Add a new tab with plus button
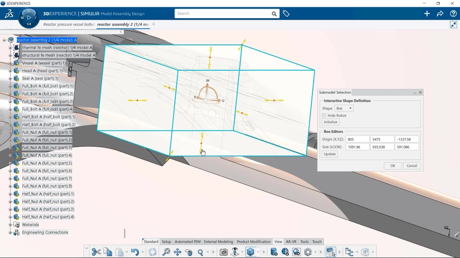Screen dimensions: 460x258 153,24
